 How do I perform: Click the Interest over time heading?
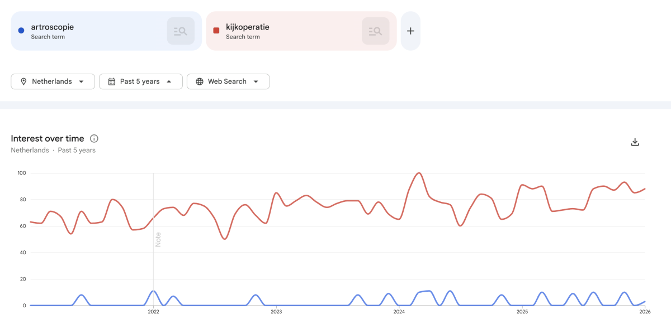[48, 139]
